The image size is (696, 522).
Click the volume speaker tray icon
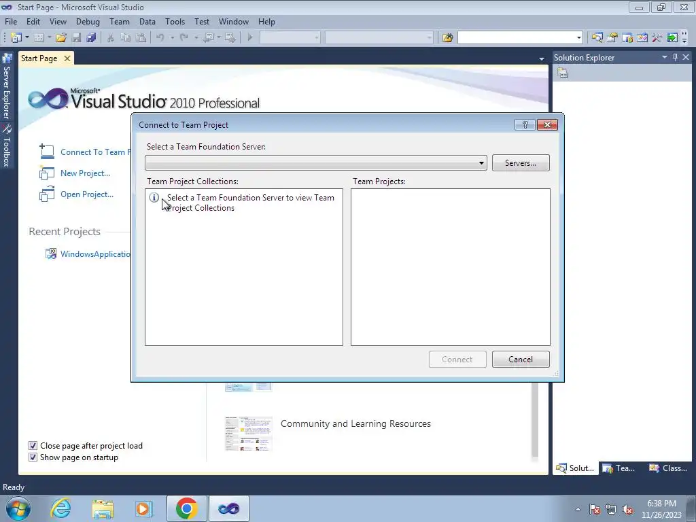[627, 510]
